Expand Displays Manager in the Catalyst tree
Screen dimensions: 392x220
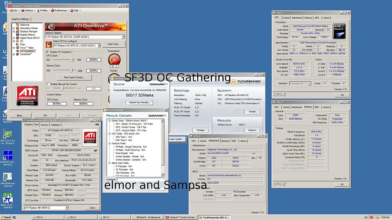tap(14, 31)
